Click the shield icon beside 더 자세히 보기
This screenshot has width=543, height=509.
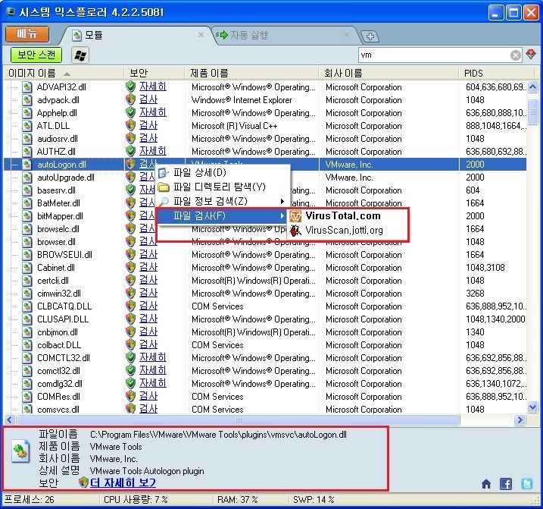coord(83,482)
